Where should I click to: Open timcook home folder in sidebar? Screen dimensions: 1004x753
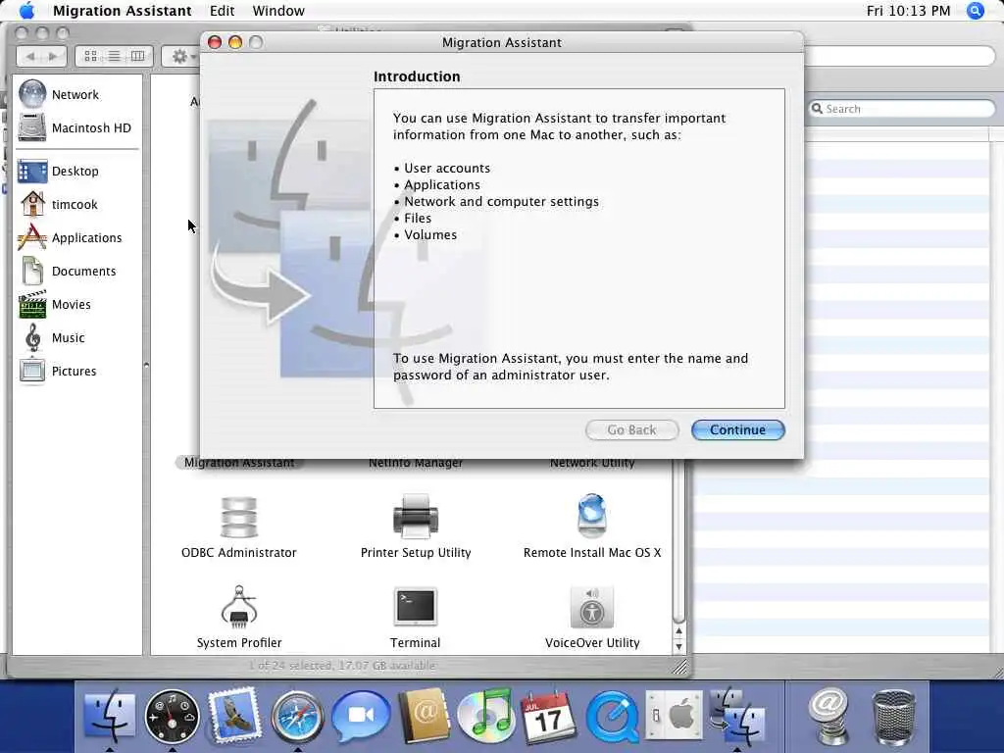76,204
